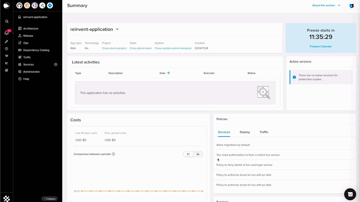Click the Allow migrations by default policy row
This screenshot has height=202, width=360.
[285, 145]
